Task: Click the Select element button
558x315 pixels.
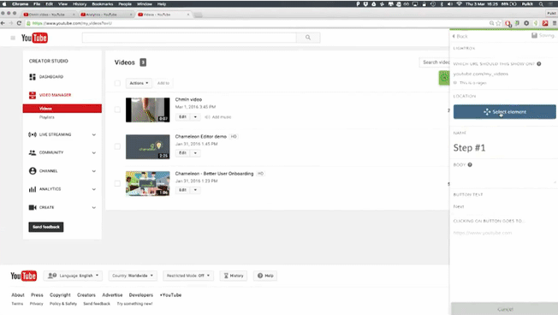Action: click(505, 112)
